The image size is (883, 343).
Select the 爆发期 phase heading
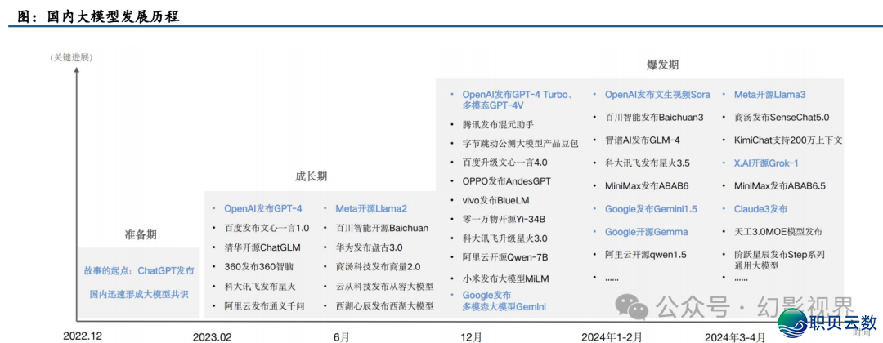pyautogui.click(x=662, y=65)
